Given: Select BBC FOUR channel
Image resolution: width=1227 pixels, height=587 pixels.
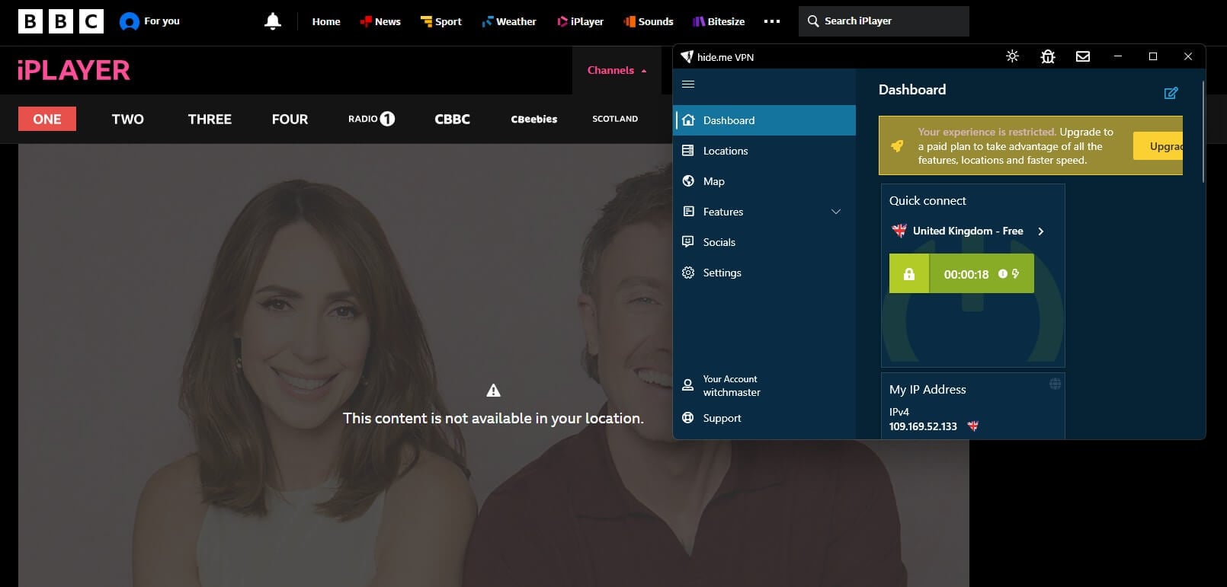Looking at the screenshot, I should [290, 119].
